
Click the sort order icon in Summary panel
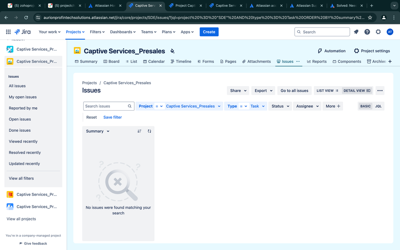click(x=139, y=131)
